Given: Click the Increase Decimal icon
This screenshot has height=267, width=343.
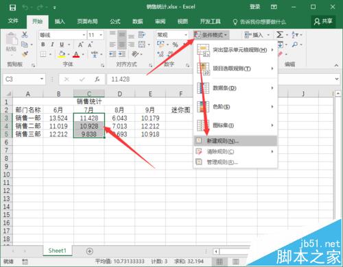Looking at the screenshot, I should tap(161, 54).
